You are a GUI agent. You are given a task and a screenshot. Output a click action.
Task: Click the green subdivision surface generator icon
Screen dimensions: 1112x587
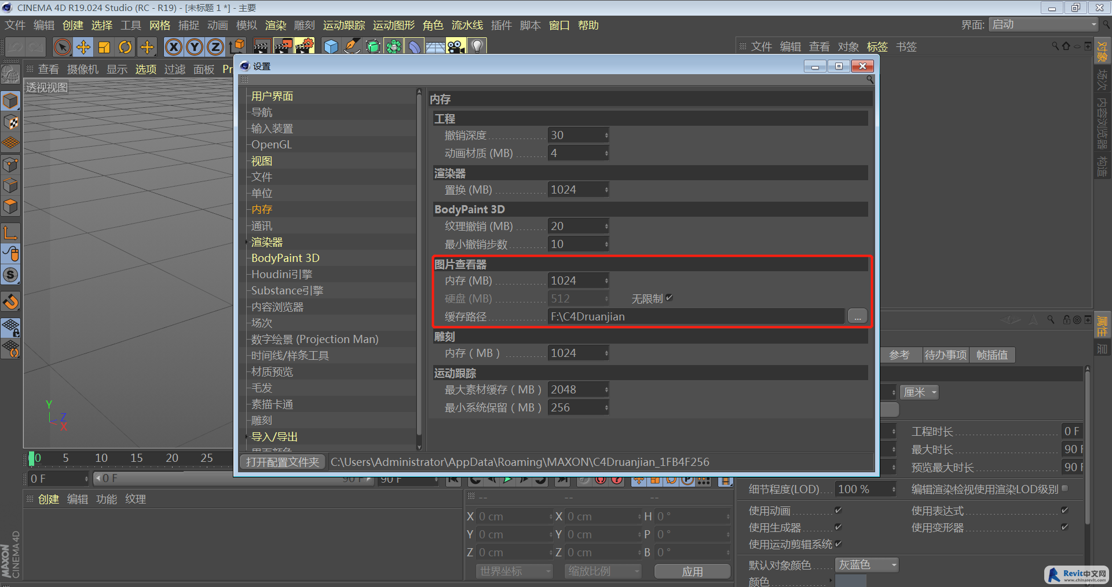tap(373, 46)
